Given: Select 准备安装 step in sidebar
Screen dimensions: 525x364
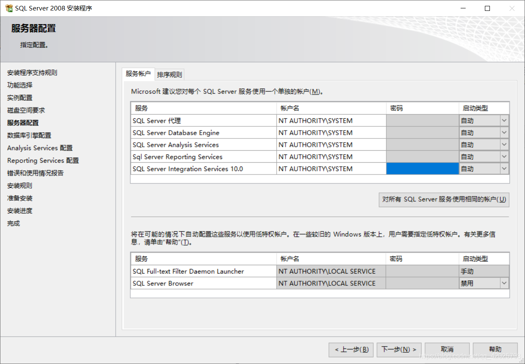Looking at the screenshot, I should pos(20,198).
